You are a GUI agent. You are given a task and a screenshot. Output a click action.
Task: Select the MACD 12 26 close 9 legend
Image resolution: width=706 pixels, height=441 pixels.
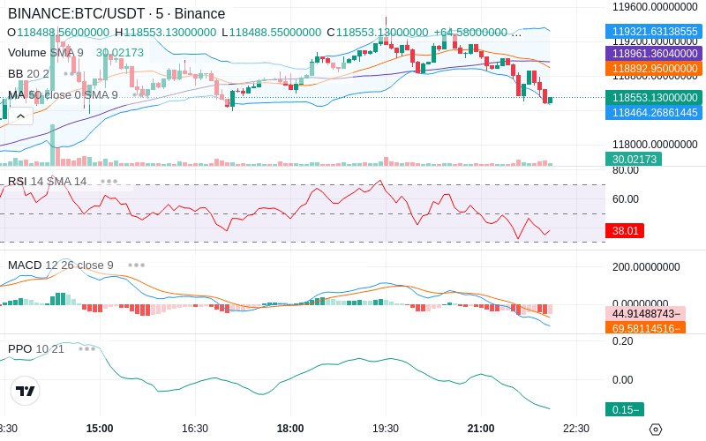point(60,265)
